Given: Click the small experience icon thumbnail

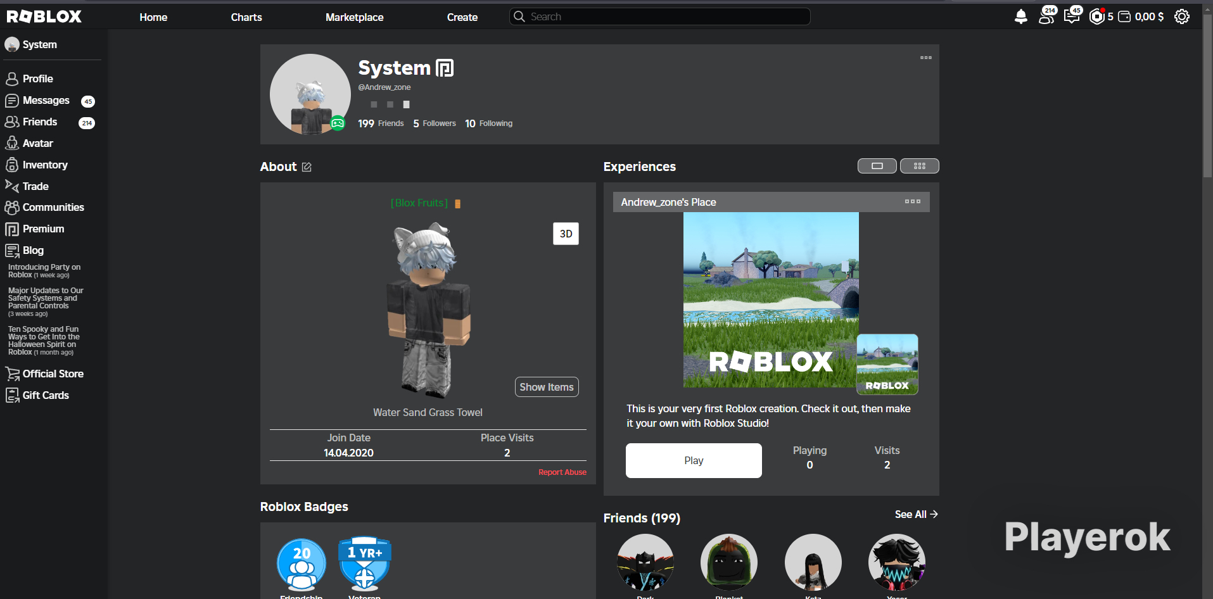Looking at the screenshot, I should (887, 365).
